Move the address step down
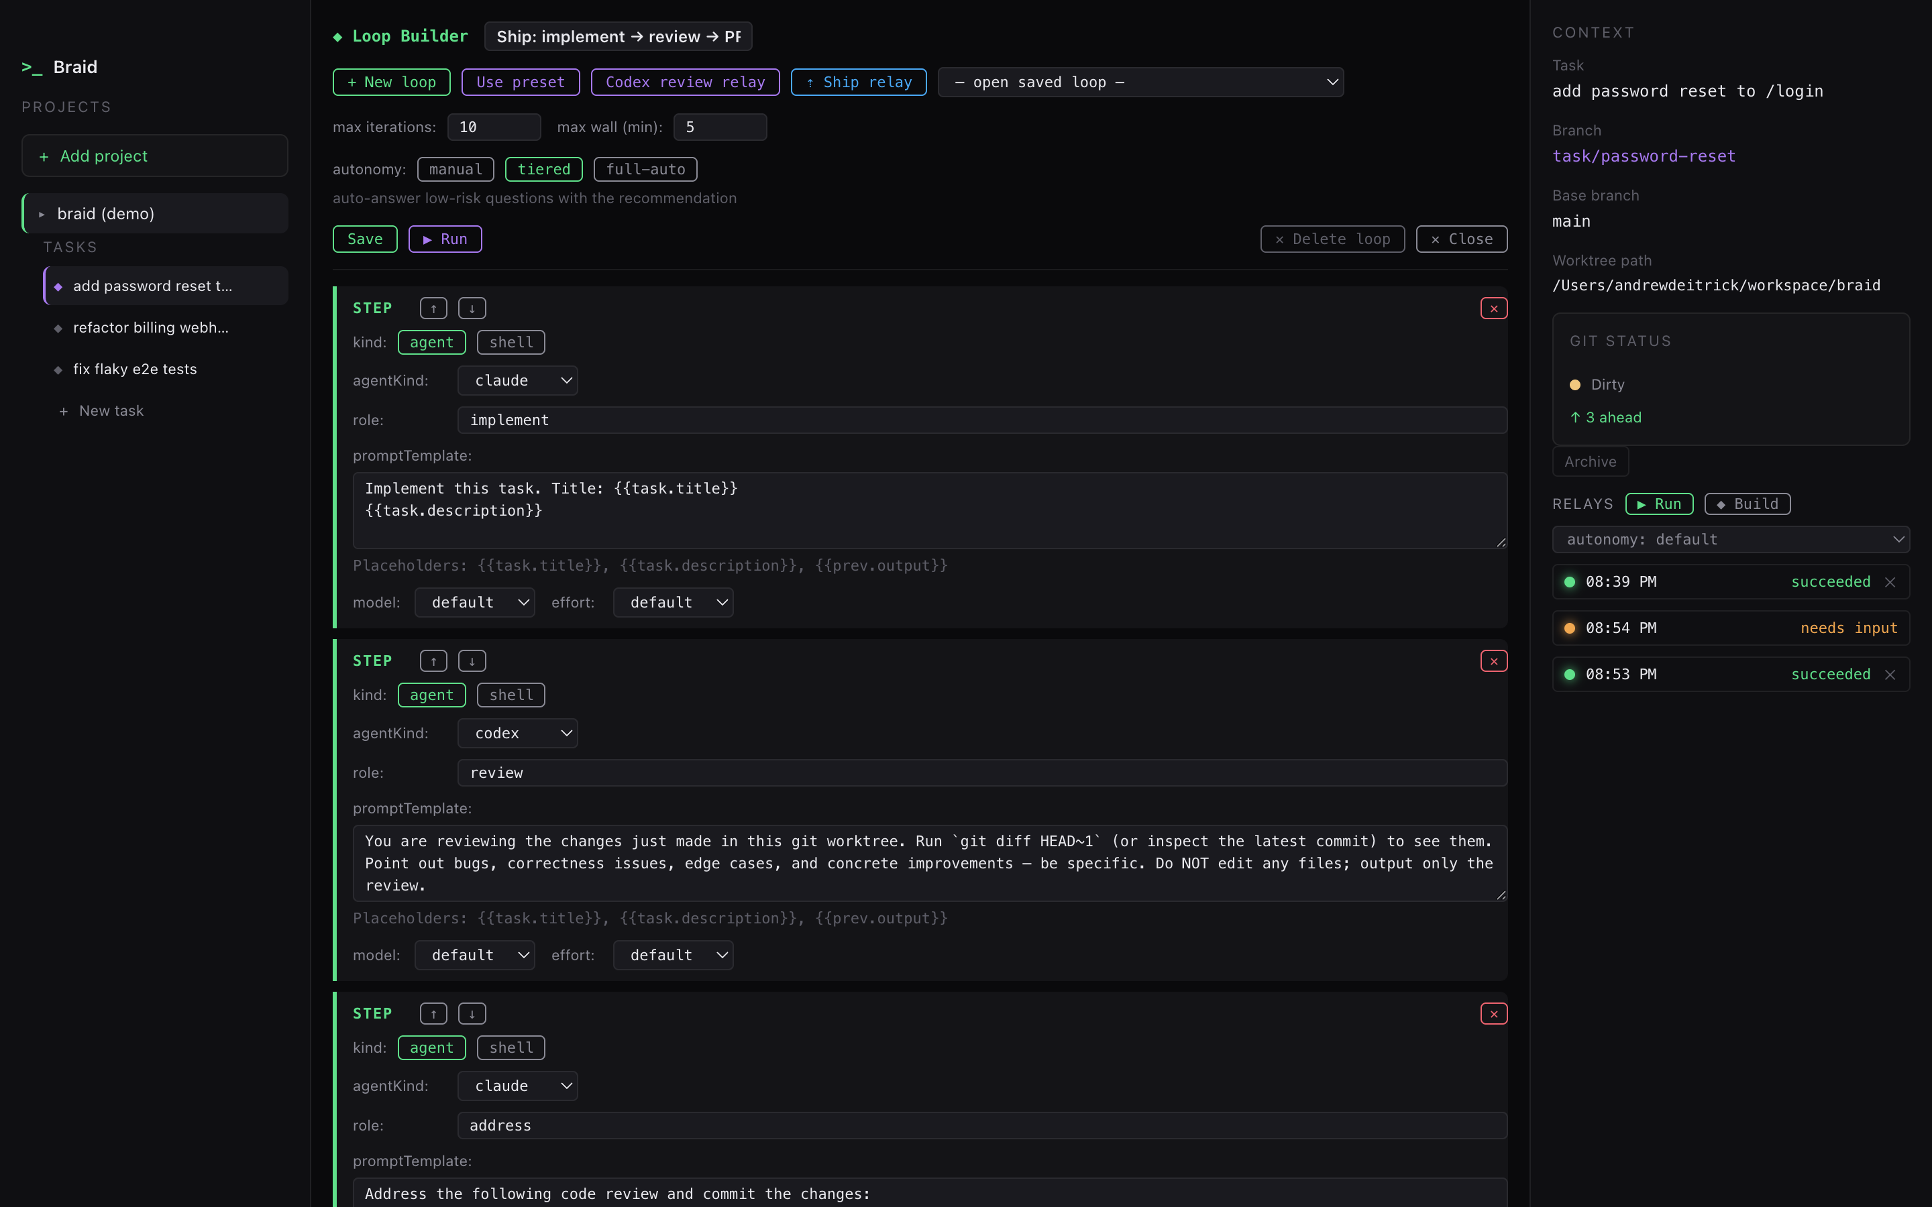The width and height of the screenshot is (1932, 1207). pos(472,1014)
